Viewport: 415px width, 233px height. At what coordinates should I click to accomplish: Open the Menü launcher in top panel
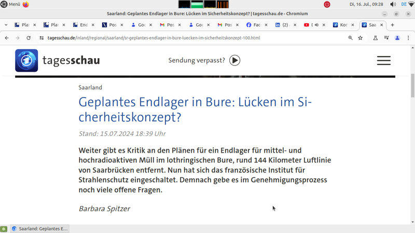point(10,4)
